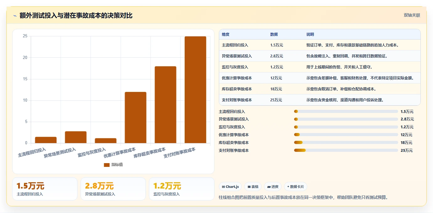Image resolution: width=433 pixels, height=213 pixels.
Task: Click the 18万元 value beside the progress list
Action: click(x=407, y=143)
